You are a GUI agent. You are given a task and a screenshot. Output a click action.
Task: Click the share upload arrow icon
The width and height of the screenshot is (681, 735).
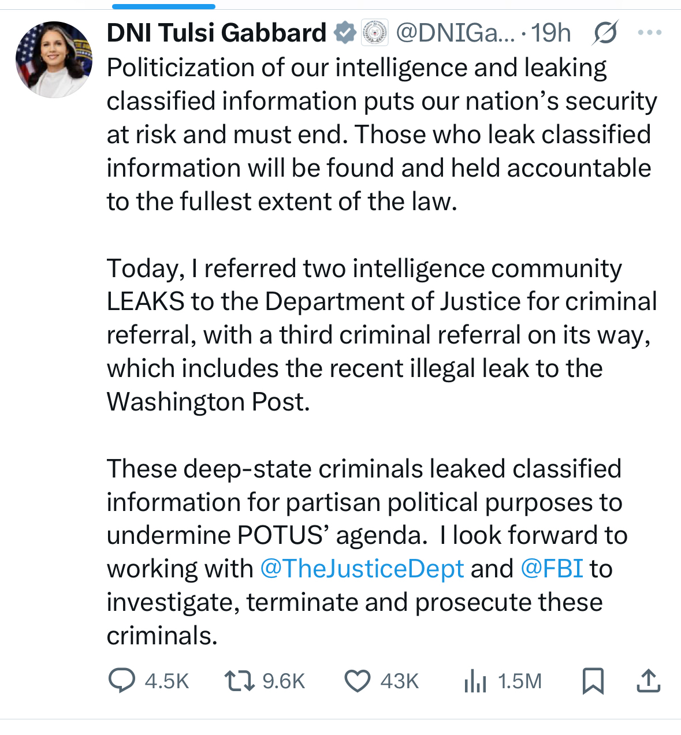(648, 680)
